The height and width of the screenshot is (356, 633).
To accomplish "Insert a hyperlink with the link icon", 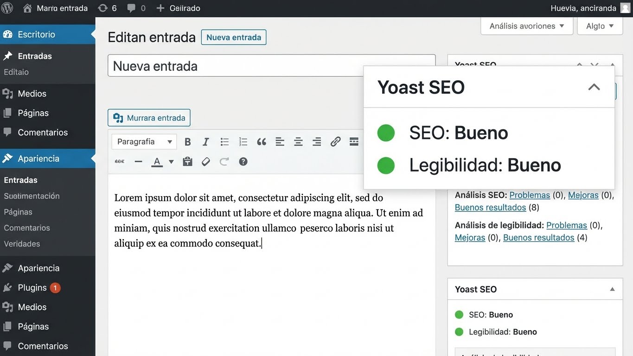I will (x=335, y=141).
